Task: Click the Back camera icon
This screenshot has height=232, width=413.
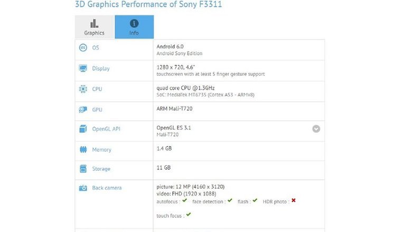Action: click(x=83, y=188)
